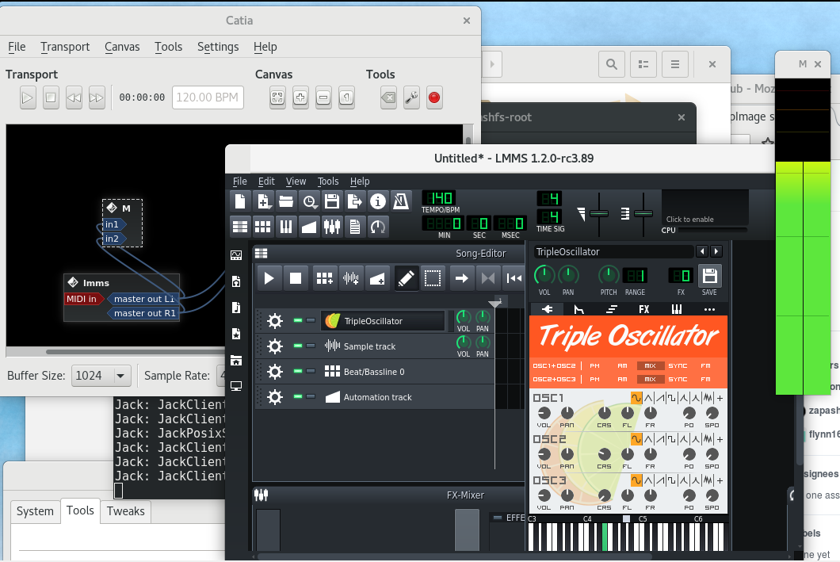Play the song in Song-Editor
The width and height of the screenshot is (840, 562).
[x=269, y=278]
